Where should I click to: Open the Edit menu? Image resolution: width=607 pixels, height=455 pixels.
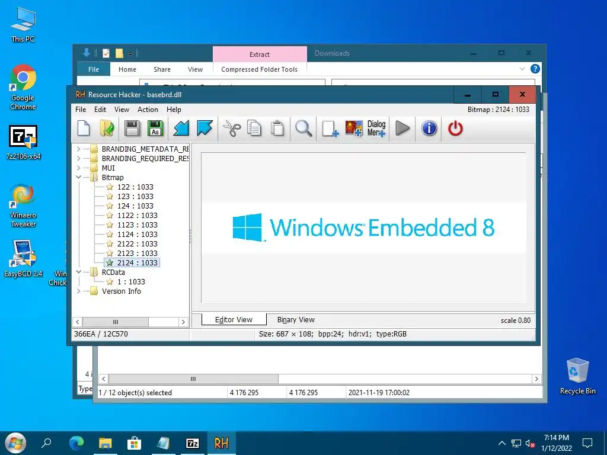[x=100, y=110]
